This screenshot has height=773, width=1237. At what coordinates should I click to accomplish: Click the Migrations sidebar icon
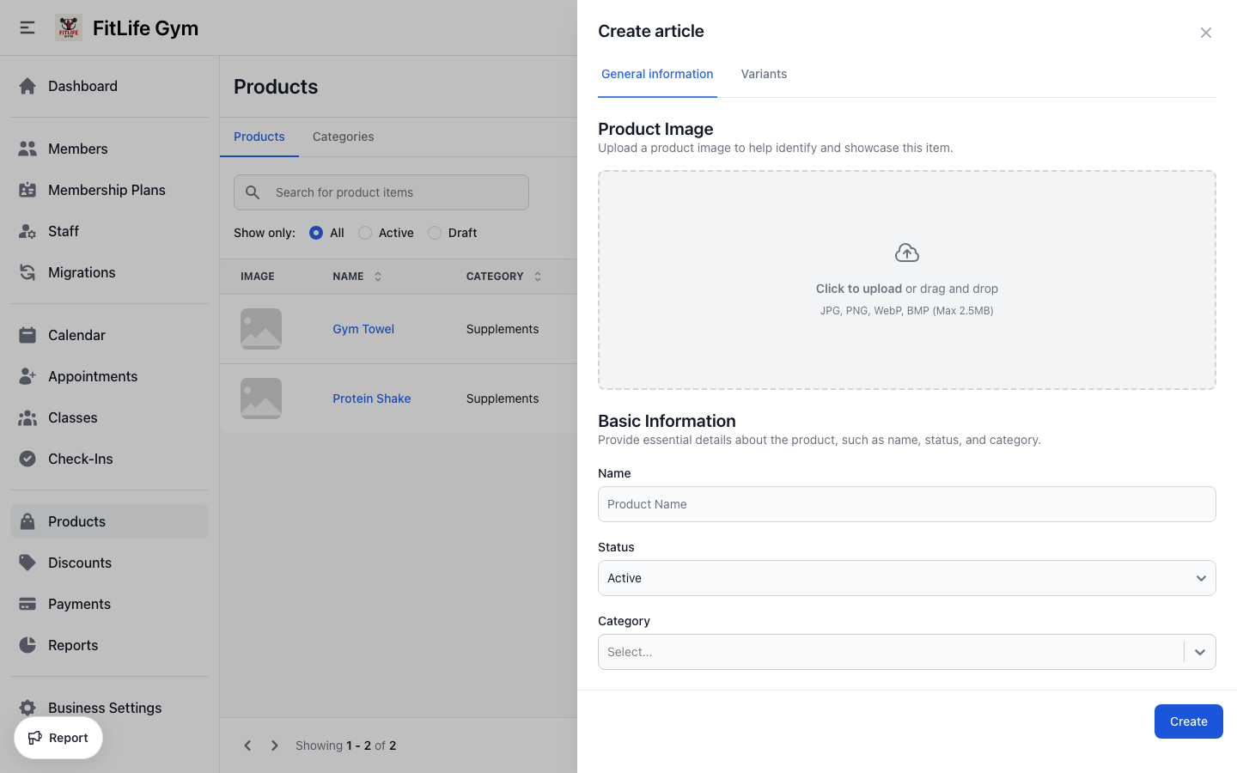(x=28, y=272)
